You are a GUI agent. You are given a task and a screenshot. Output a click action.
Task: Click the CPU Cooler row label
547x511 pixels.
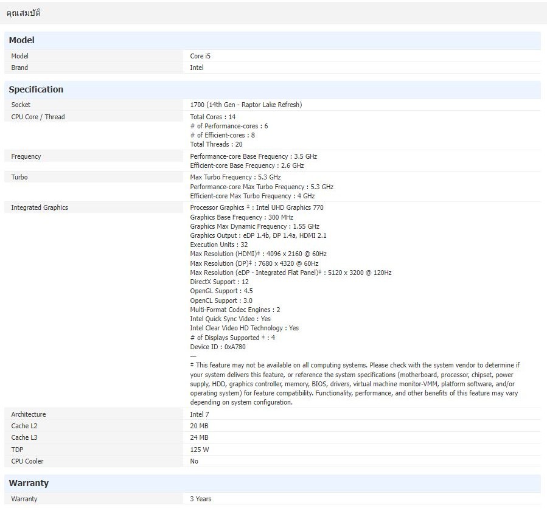[27, 461]
